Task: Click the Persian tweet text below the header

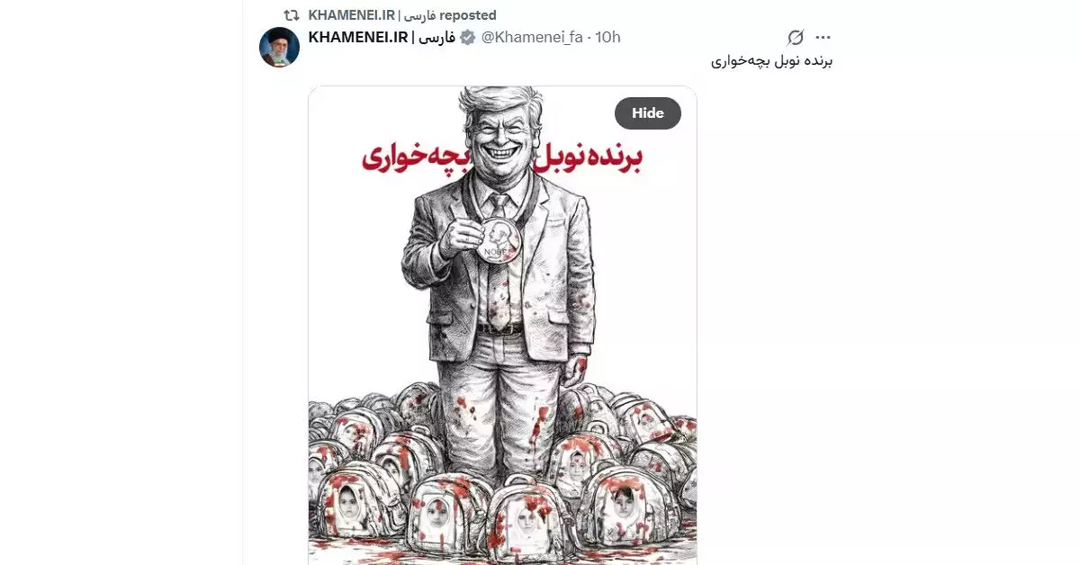Action: tap(772, 61)
